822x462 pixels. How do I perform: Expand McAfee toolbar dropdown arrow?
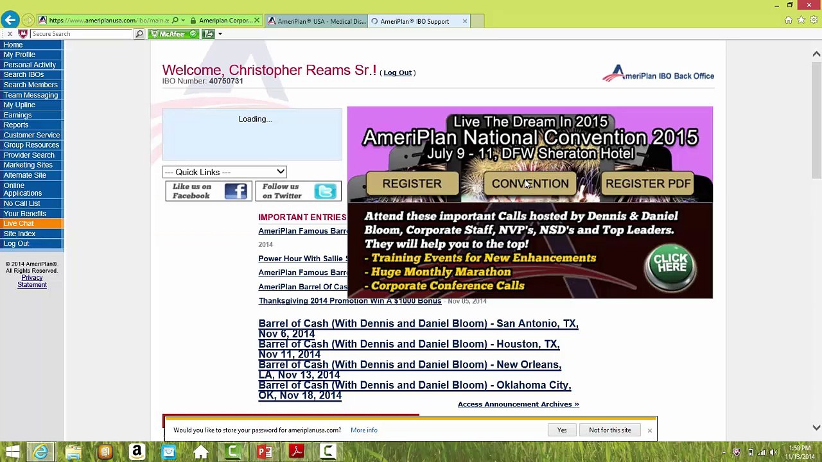[x=220, y=34]
